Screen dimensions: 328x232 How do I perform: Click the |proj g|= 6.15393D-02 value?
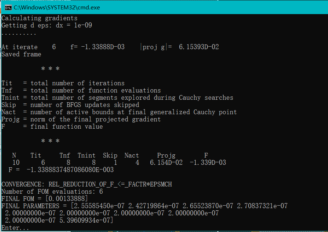pos(180,47)
